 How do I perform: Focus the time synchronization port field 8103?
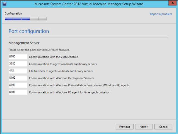(x=18, y=92)
